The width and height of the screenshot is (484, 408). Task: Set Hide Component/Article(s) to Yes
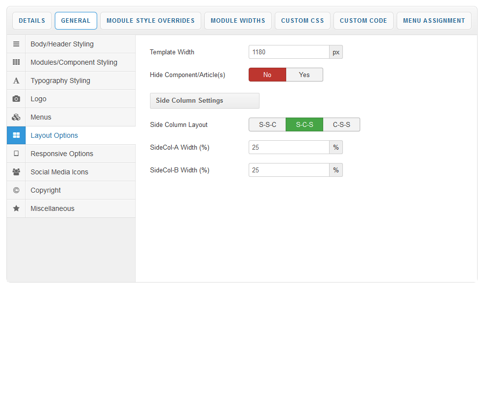304,75
